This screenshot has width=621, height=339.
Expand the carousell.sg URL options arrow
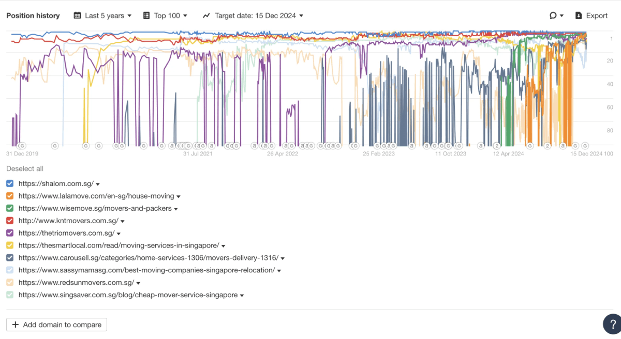[x=283, y=258]
